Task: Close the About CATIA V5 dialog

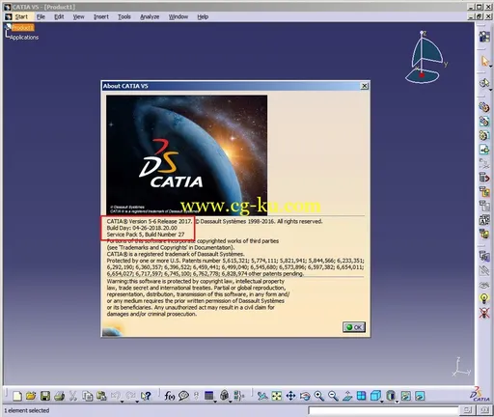Action: (364, 86)
